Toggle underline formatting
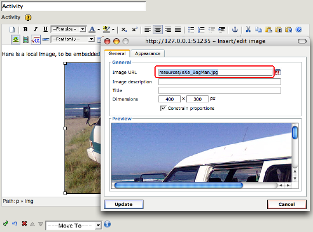Screen dimensions: 313x232 pyautogui.click(x=45, y=30)
